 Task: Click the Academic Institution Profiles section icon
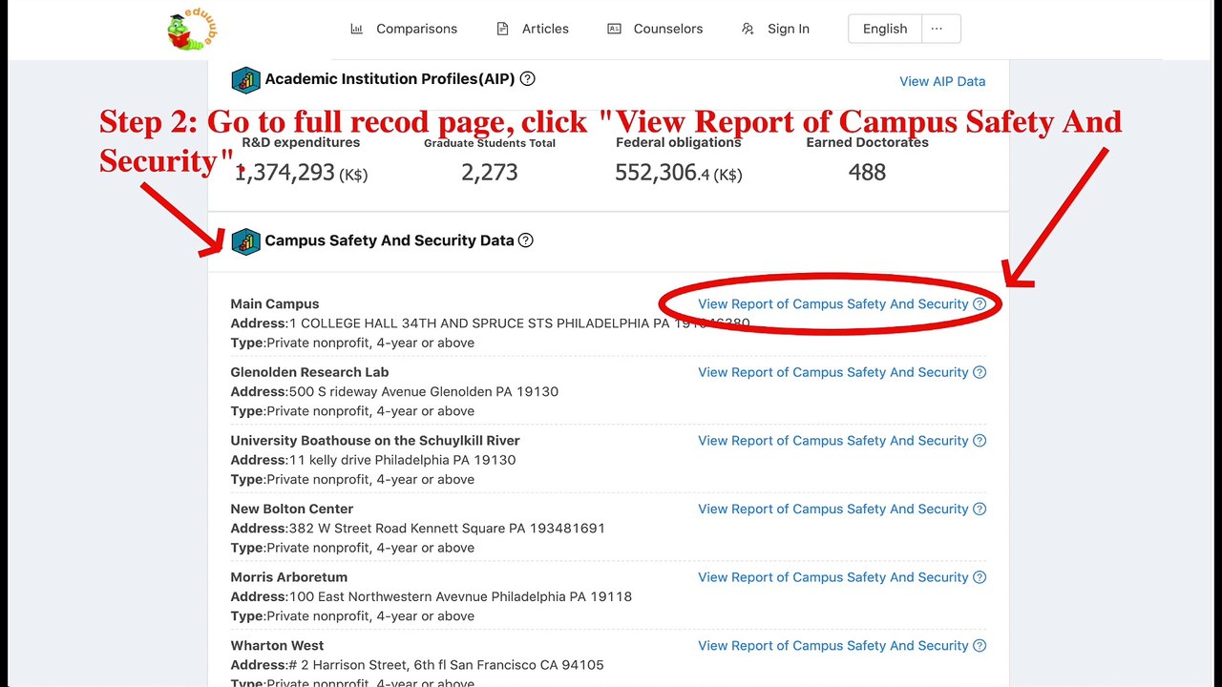tap(245, 80)
